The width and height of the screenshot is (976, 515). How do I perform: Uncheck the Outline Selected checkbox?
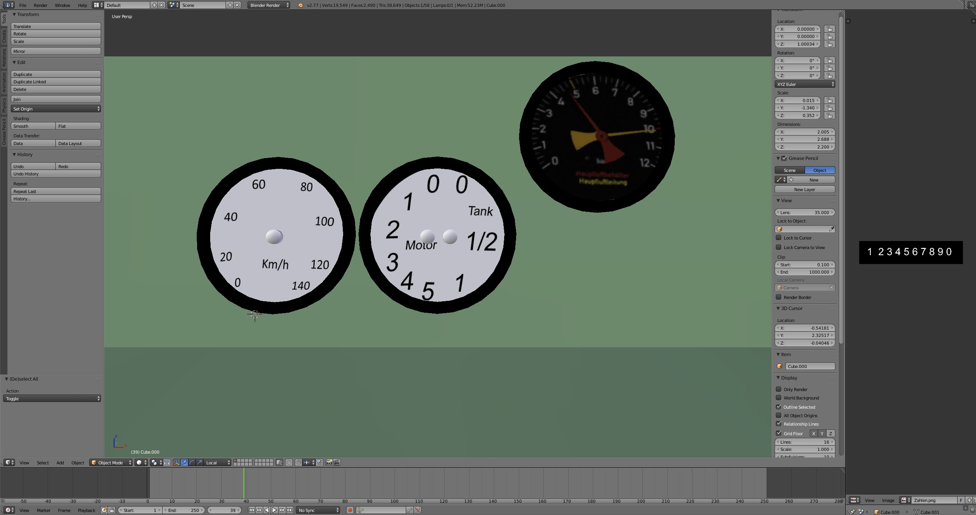tap(779, 407)
